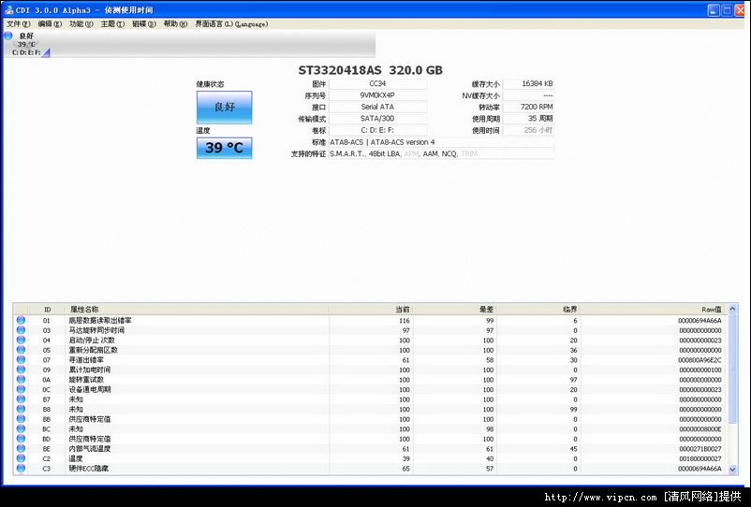Viewport: 751px width, 507px height.
Task: Select the 硬件ECC attribute row C3
Action: (x=370, y=469)
